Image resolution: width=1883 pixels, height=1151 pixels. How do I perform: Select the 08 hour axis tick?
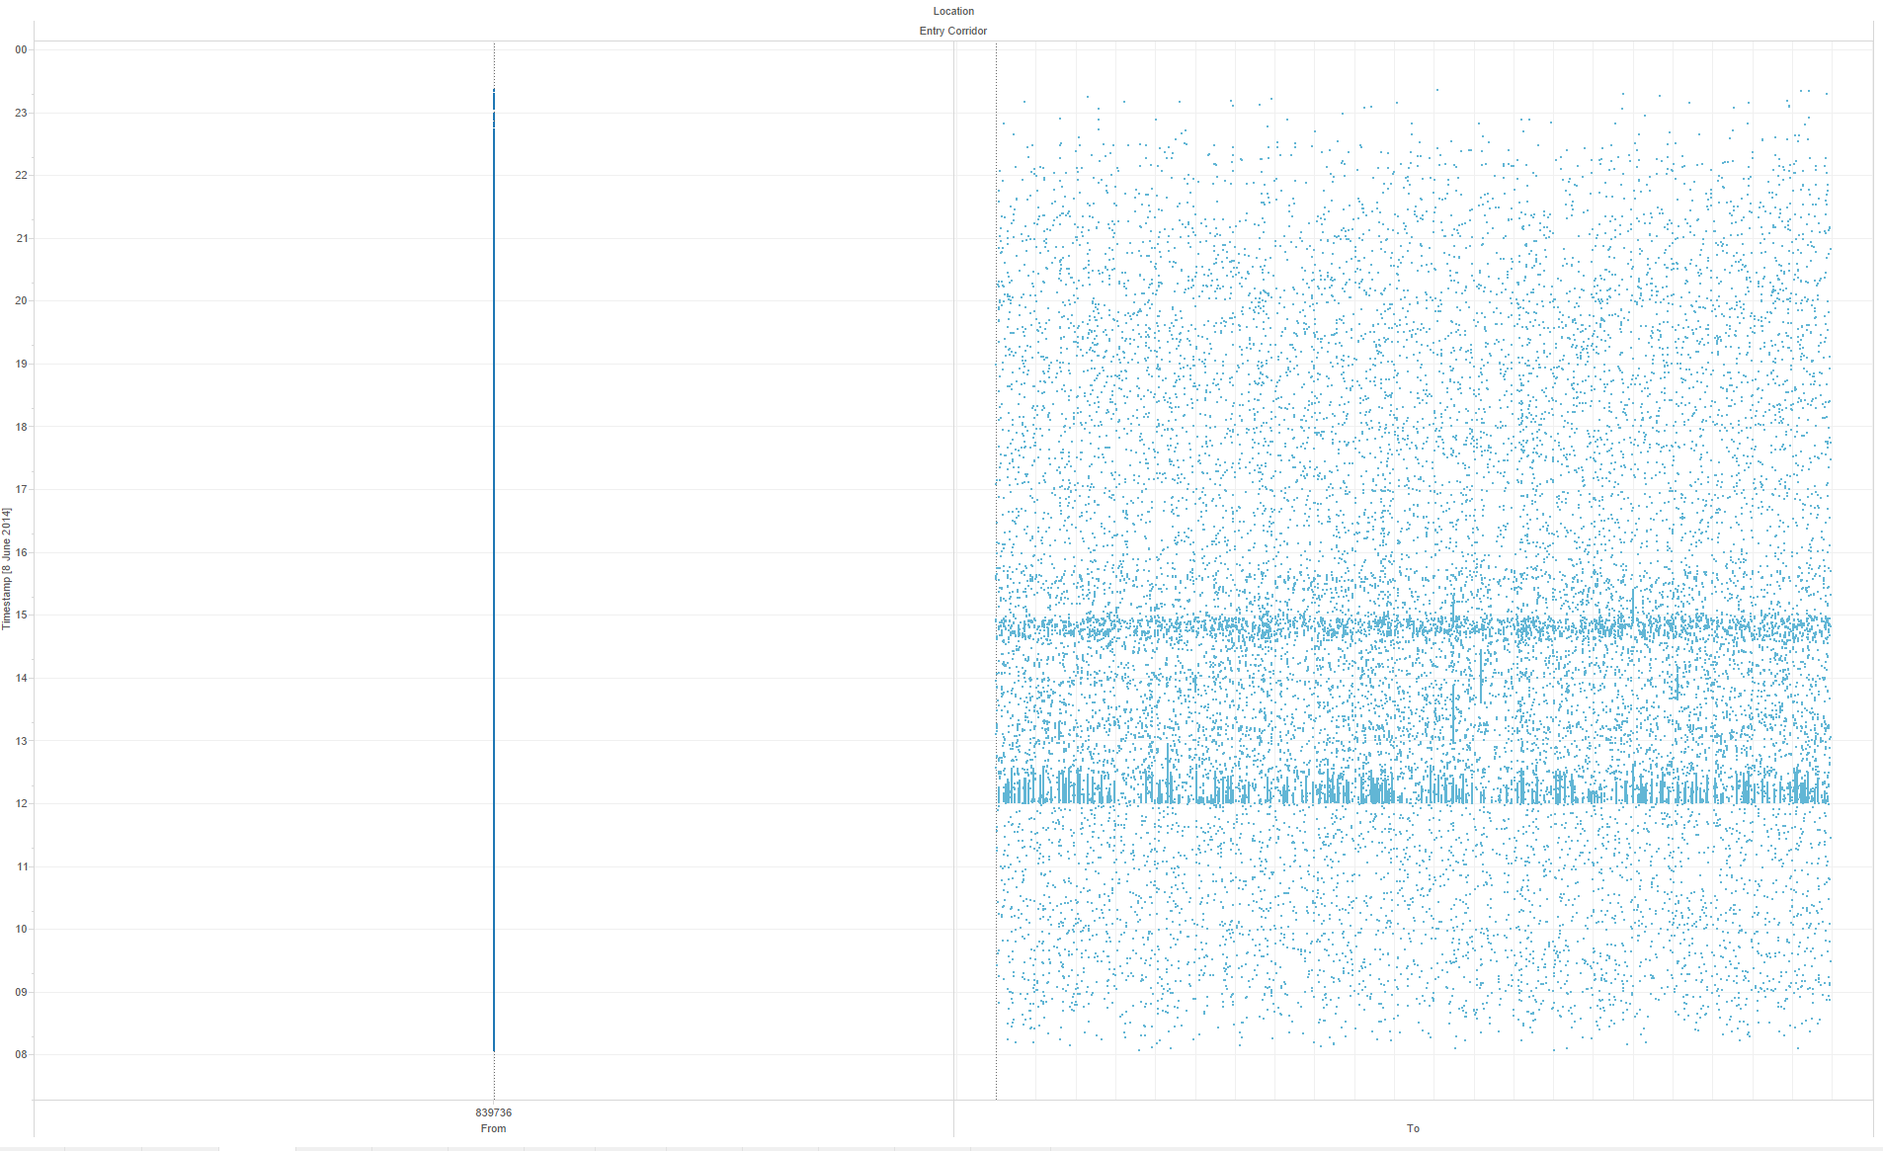click(21, 1054)
